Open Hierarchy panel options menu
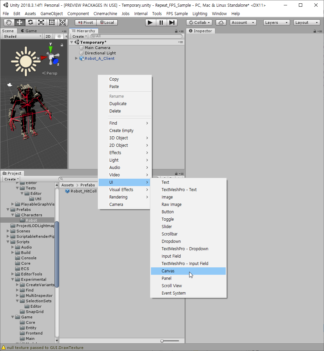The height and width of the screenshot is (351, 324). tap(181, 31)
